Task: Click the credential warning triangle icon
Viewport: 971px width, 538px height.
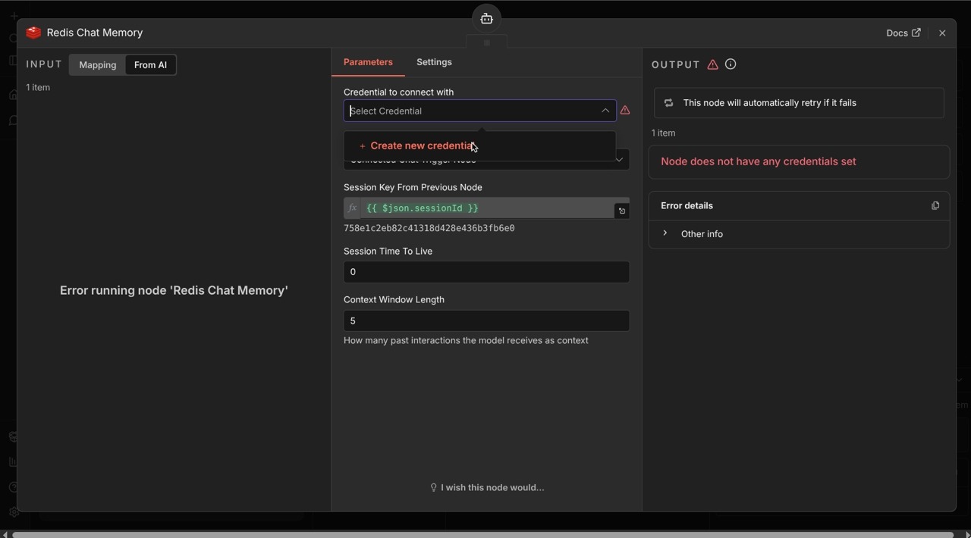Action: (x=625, y=111)
